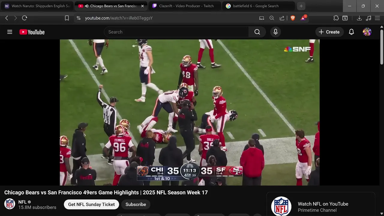Share this page link

tap(282, 18)
